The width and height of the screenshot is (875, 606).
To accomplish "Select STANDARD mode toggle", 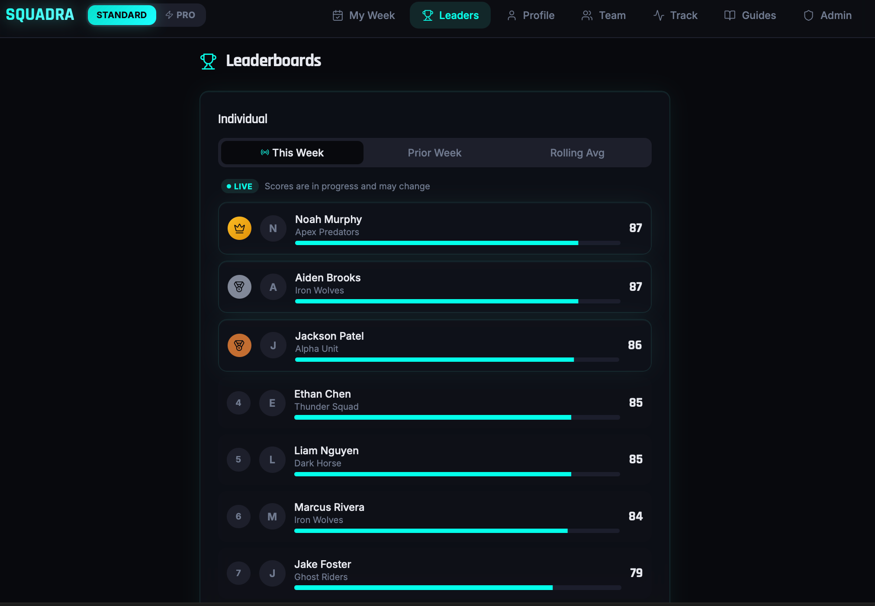I will [x=122, y=15].
